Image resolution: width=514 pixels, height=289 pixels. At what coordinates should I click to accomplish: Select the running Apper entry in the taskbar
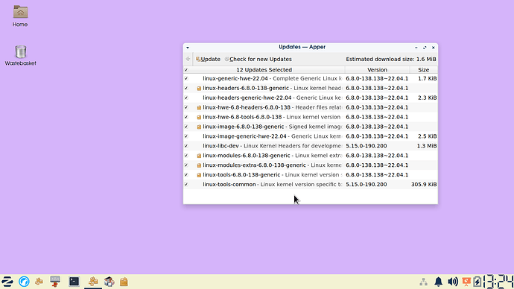pos(93,282)
